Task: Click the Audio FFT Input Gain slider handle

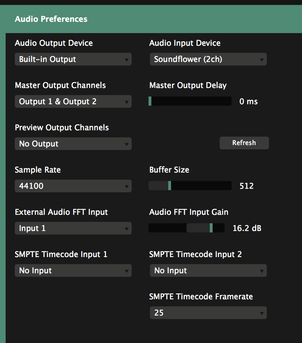Action: (x=211, y=228)
